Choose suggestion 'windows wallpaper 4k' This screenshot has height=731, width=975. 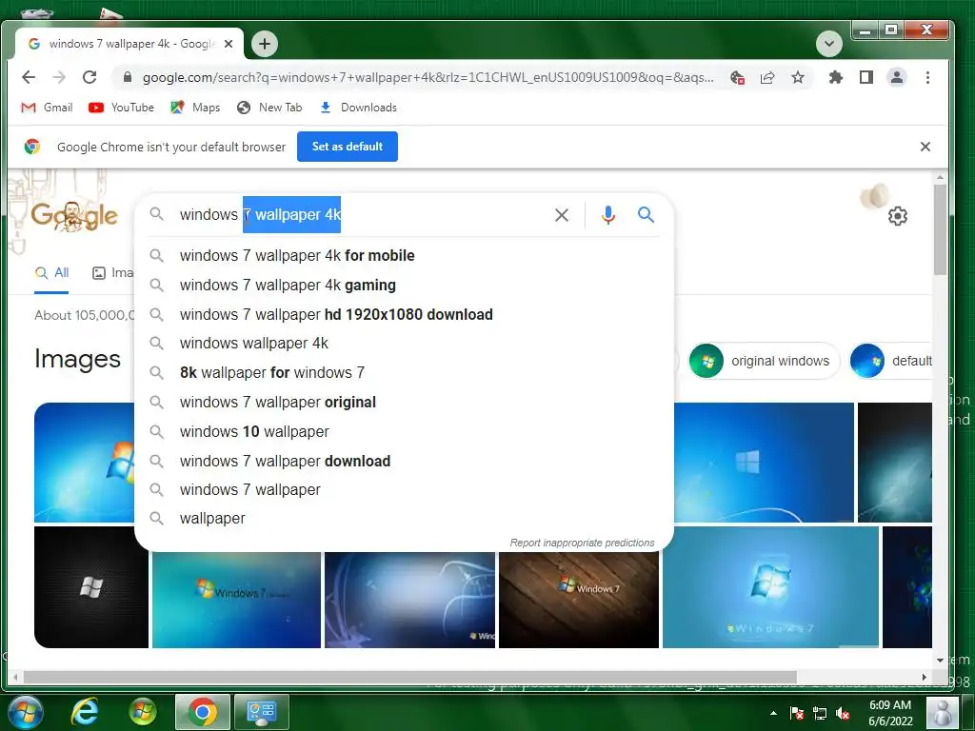pyautogui.click(x=404, y=343)
